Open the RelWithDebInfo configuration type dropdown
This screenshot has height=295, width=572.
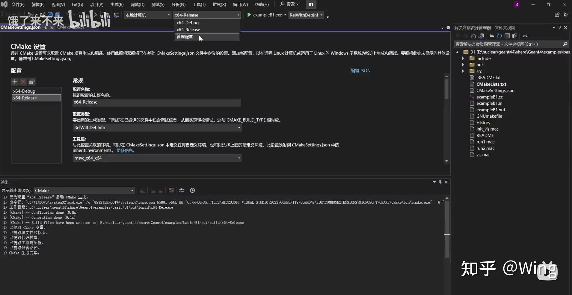click(x=239, y=128)
